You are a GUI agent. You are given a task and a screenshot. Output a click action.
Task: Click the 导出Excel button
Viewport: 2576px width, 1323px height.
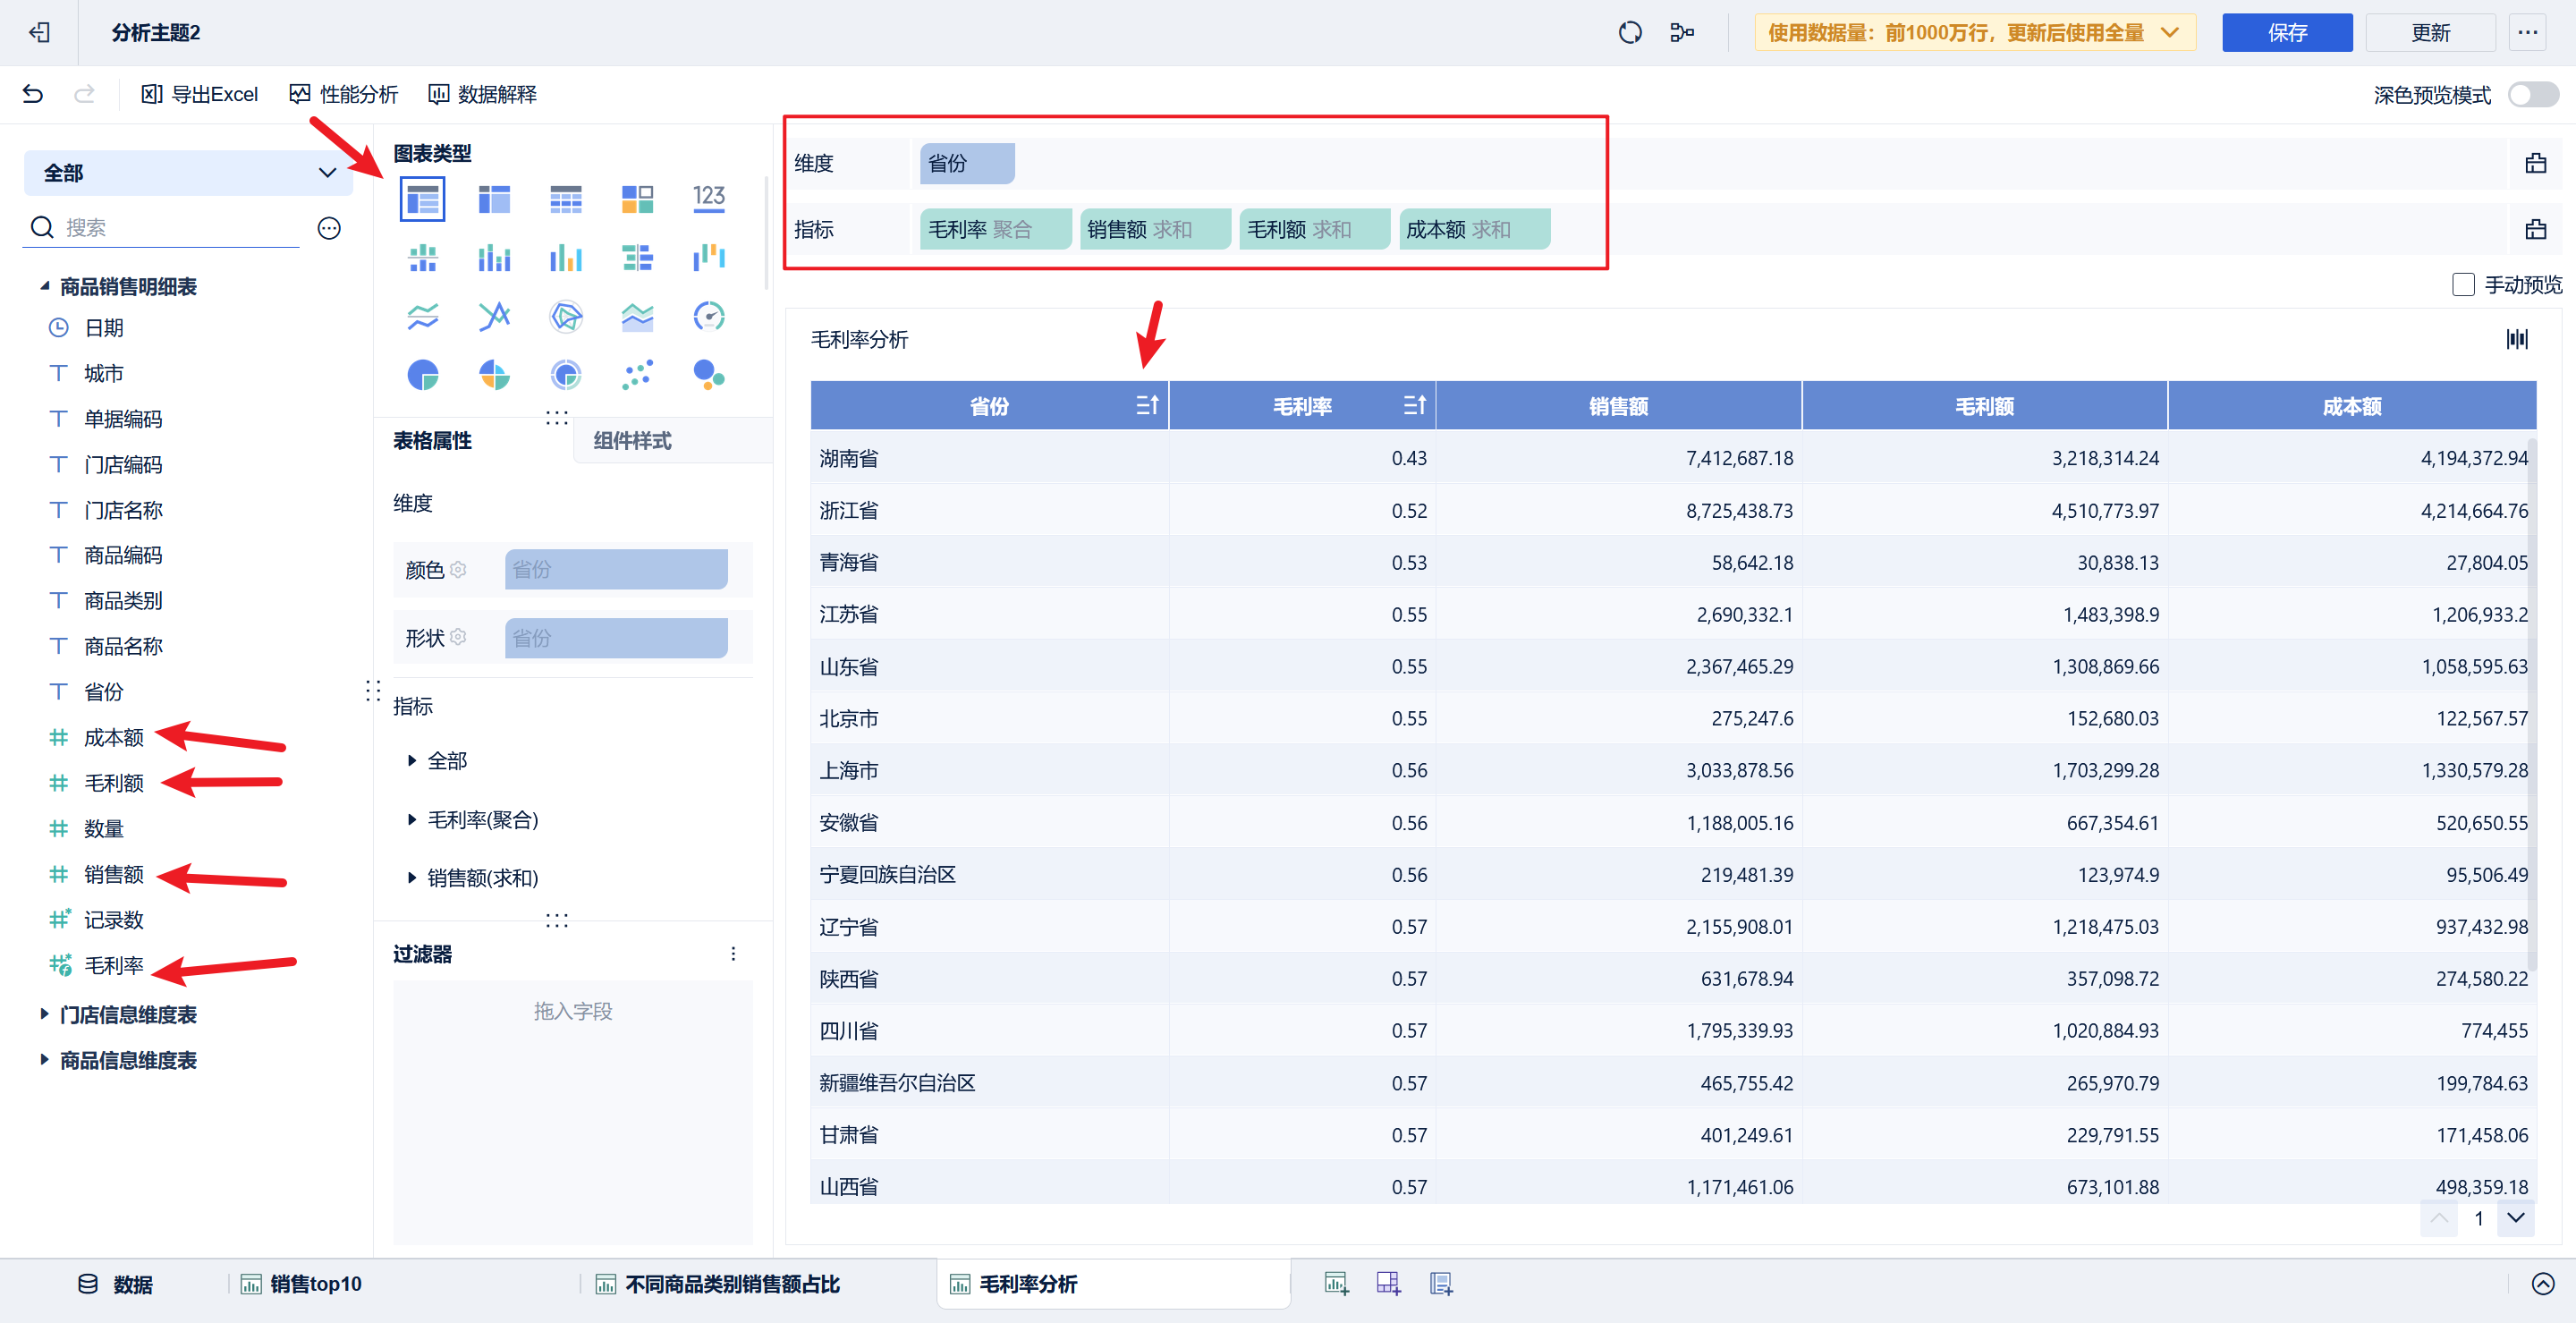tap(199, 94)
